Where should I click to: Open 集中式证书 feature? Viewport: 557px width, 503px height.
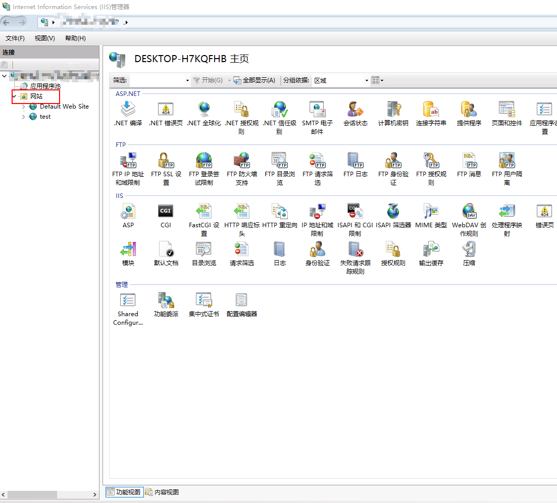[204, 305]
